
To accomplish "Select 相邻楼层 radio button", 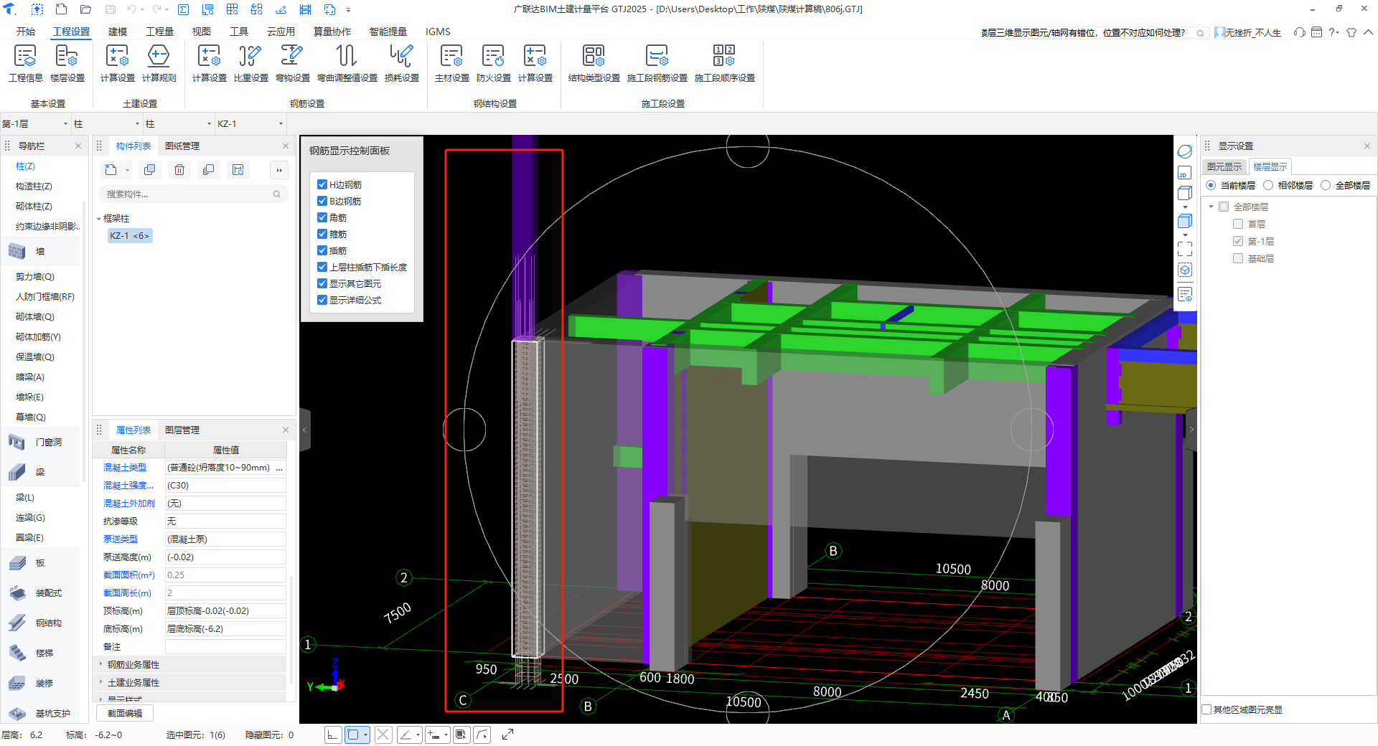I will click(x=1268, y=185).
